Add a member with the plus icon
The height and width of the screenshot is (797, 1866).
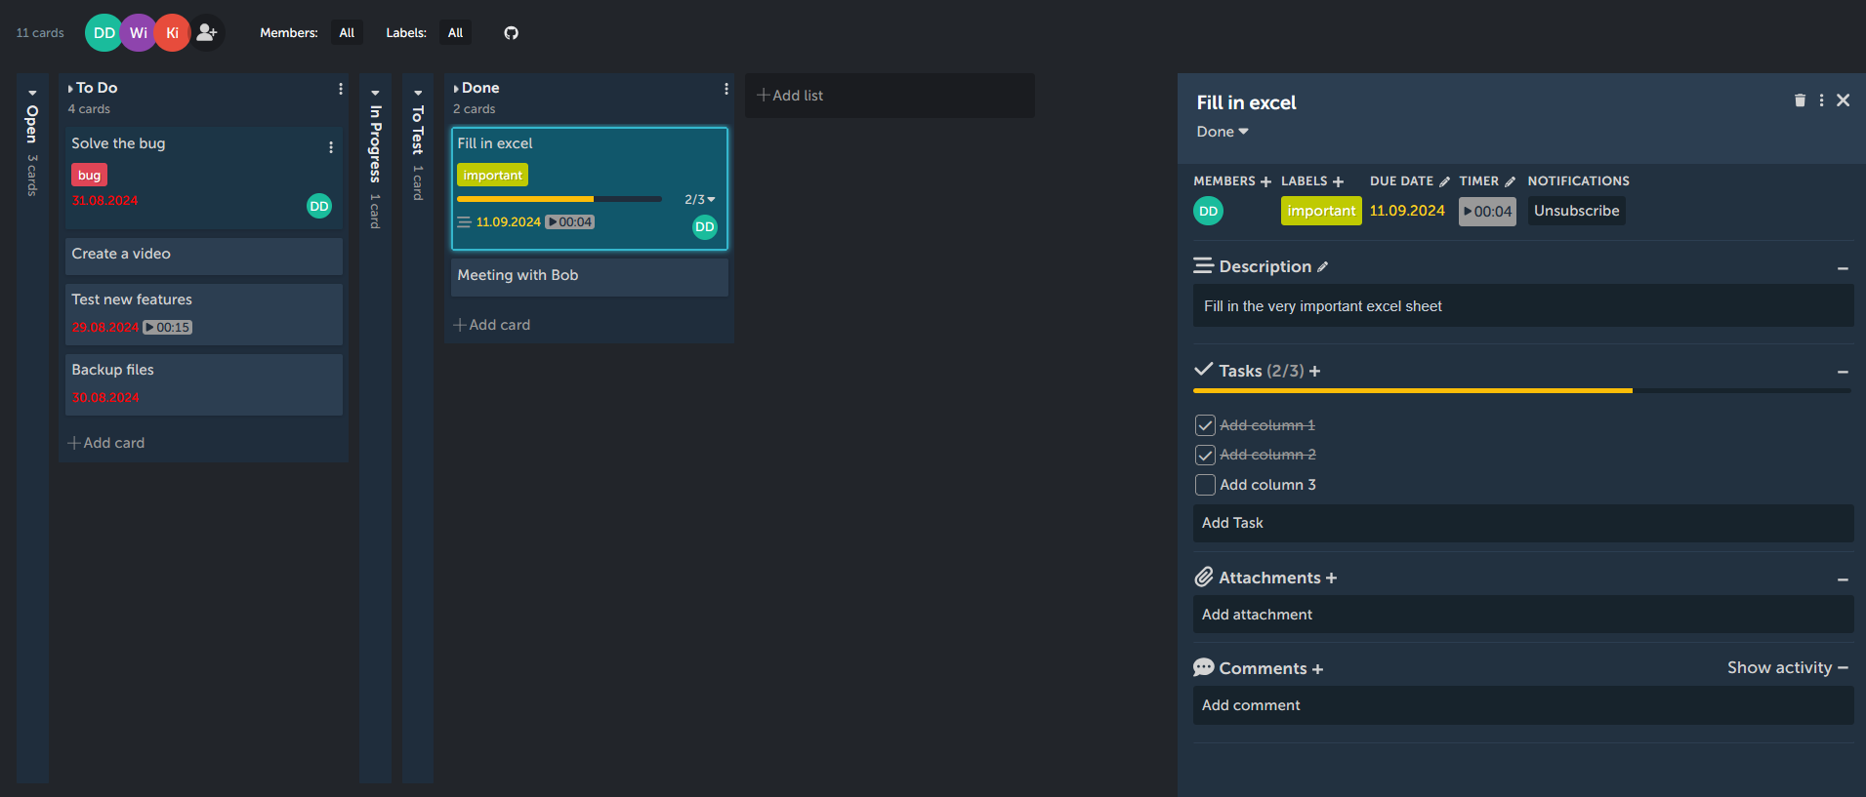pyautogui.click(x=1265, y=181)
